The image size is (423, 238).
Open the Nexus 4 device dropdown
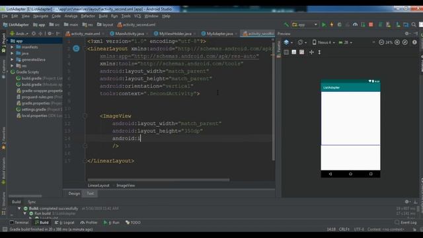[x=324, y=42]
